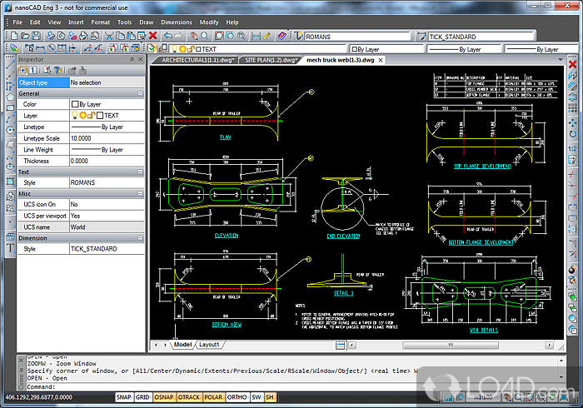
Task: Click the TEXT layer color swatch in Inspector
Action: click(x=100, y=115)
